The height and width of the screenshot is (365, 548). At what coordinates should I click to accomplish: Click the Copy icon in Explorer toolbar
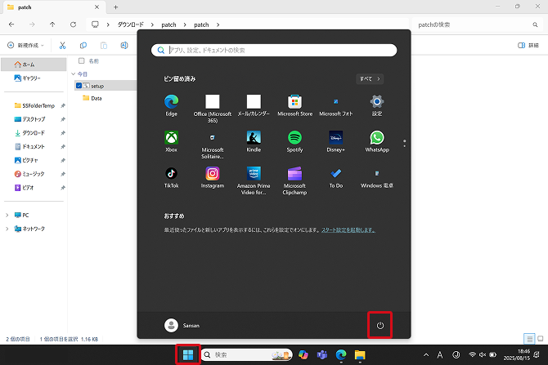[x=83, y=46]
